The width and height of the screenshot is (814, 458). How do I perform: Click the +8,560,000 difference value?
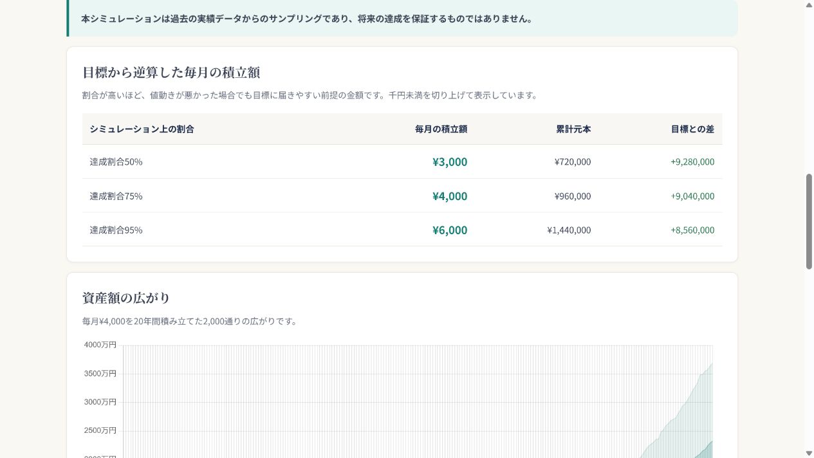click(x=692, y=230)
